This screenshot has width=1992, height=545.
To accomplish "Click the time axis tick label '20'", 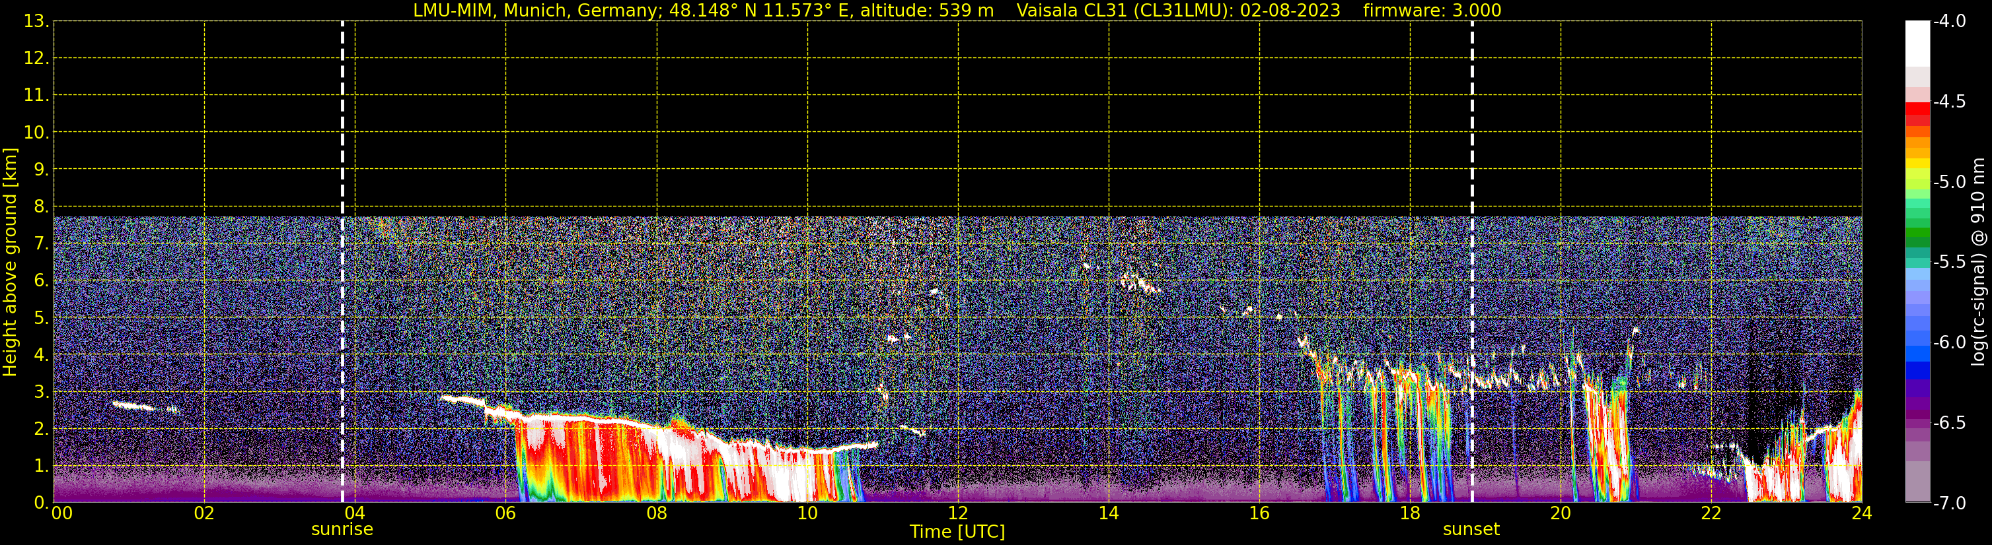I will point(1561,513).
